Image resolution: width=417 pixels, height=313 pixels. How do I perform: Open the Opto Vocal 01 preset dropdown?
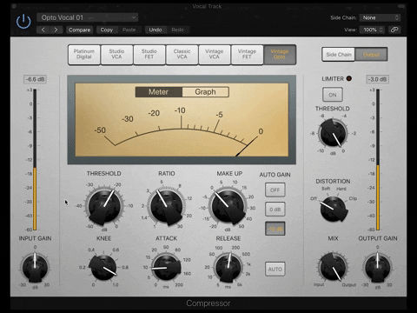pos(87,17)
